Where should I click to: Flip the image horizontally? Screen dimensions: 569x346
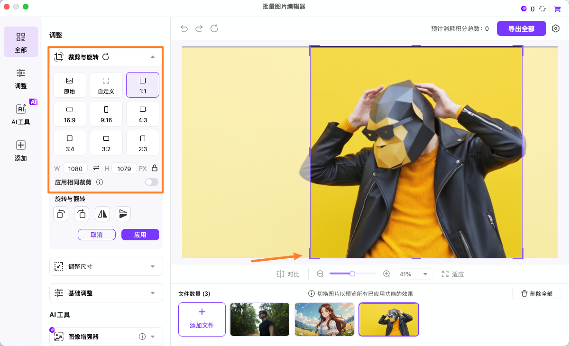102,214
